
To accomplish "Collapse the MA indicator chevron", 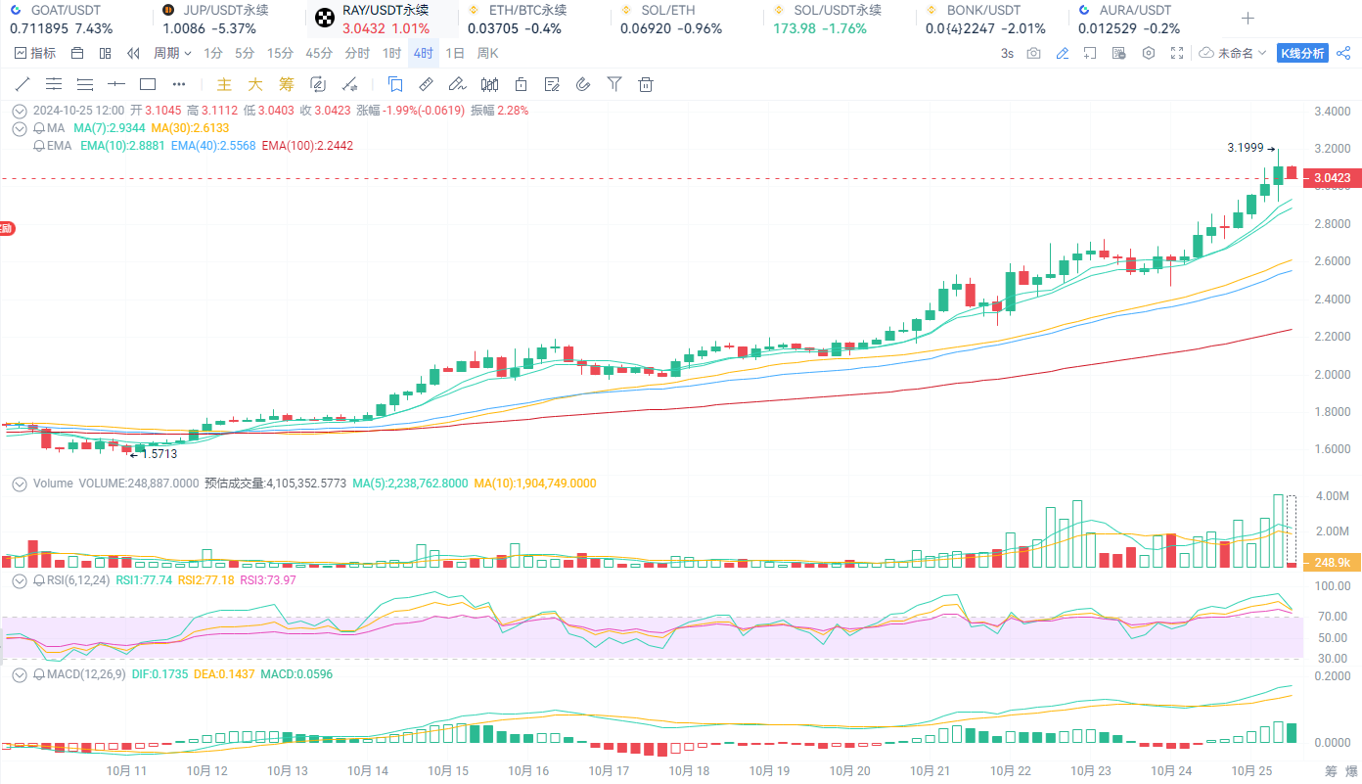I will (19, 128).
